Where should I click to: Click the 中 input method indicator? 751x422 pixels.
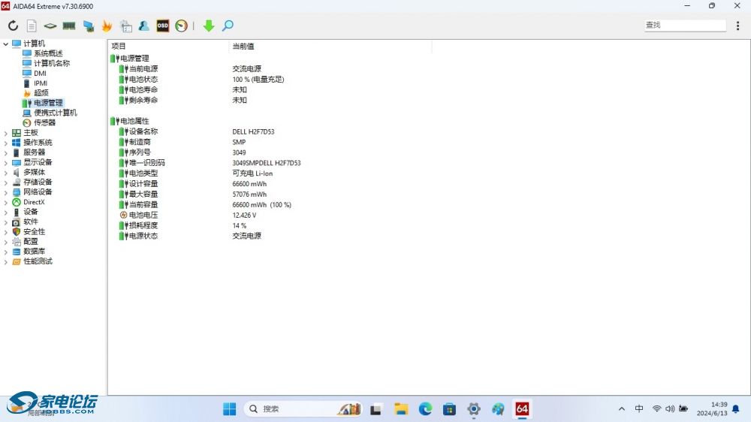click(639, 408)
